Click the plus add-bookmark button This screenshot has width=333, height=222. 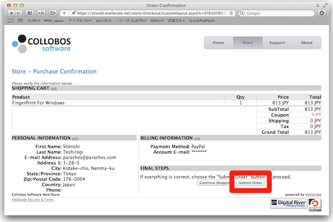click(64, 13)
